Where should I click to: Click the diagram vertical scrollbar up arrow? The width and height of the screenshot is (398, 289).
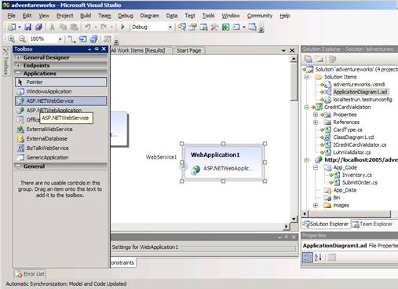click(x=294, y=59)
